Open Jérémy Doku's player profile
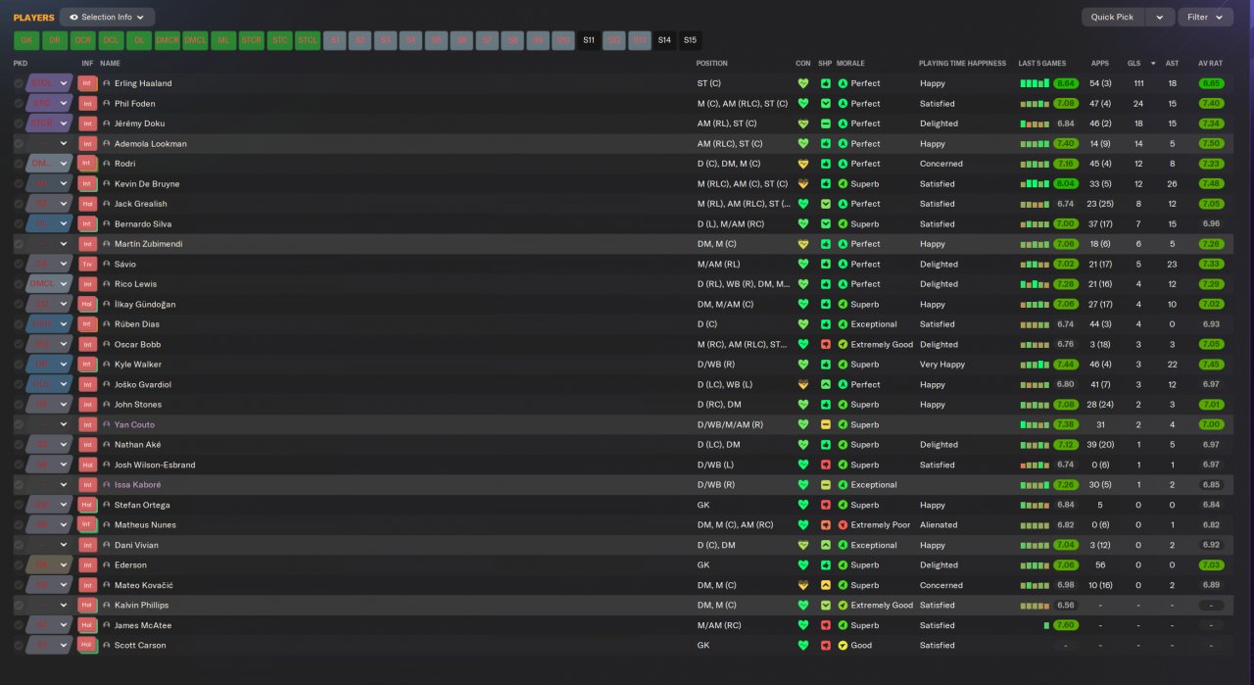The height and width of the screenshot is (685, 1254). [139, 123]
